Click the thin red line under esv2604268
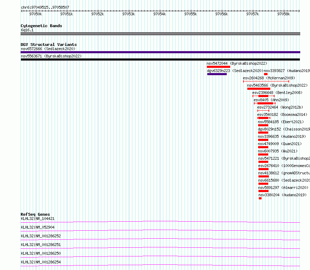Viewport: 310px width, 270px height. click(x=266, y=81)
